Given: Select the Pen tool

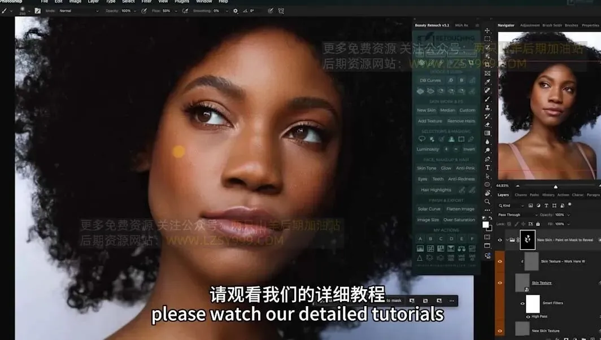Looking at the screenshot, I should tap(487, 159).
